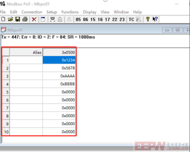Viewport: 190px width, 152px height.
Task: Select the 0x0000 value in row 8
Action: pos(59,116)
